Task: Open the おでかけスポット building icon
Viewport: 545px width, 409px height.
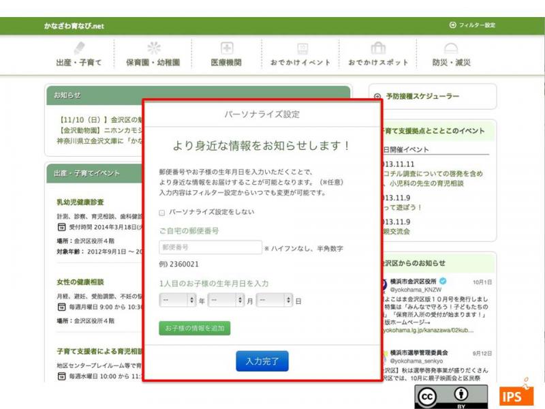Action: tap(378, 48)
